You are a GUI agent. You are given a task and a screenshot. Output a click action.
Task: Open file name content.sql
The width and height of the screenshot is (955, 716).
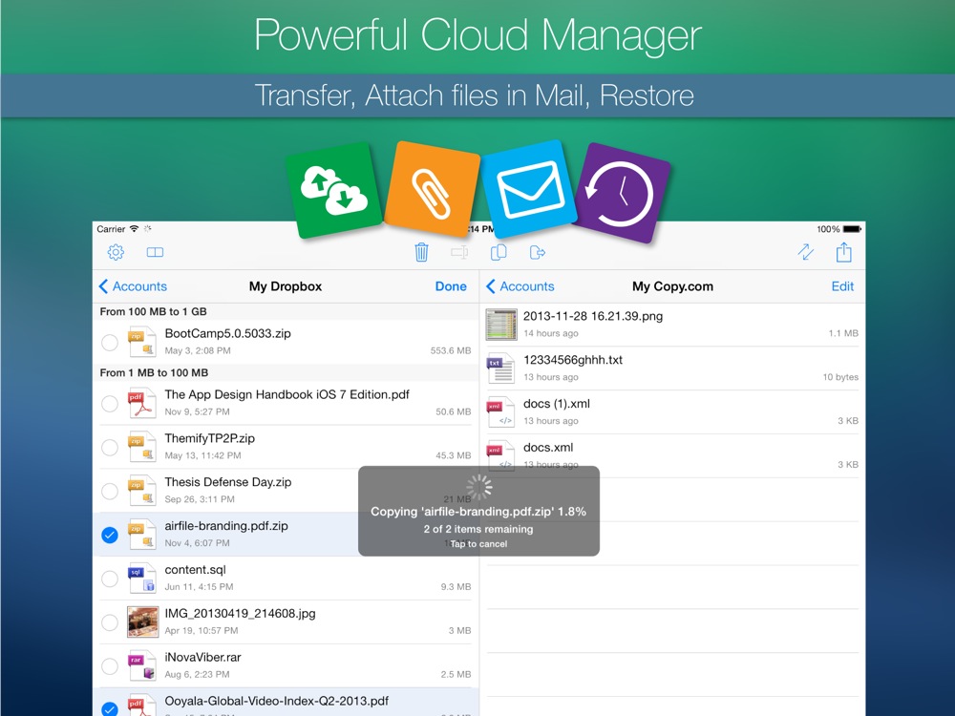pyautogui.click(x=195, y=570)
